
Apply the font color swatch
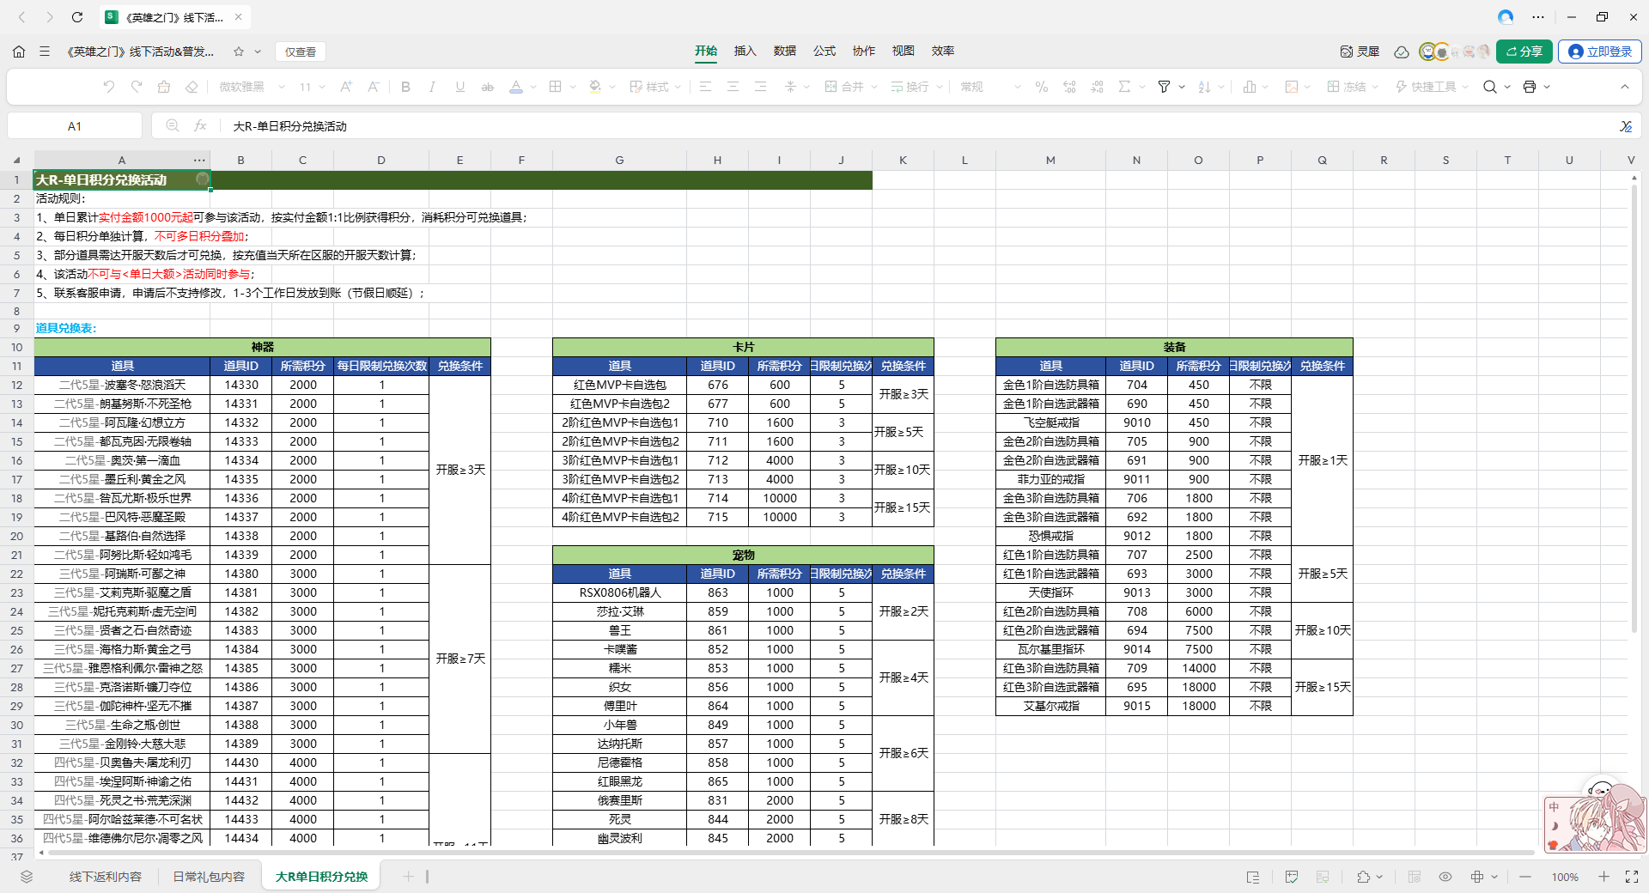(516, 87)
